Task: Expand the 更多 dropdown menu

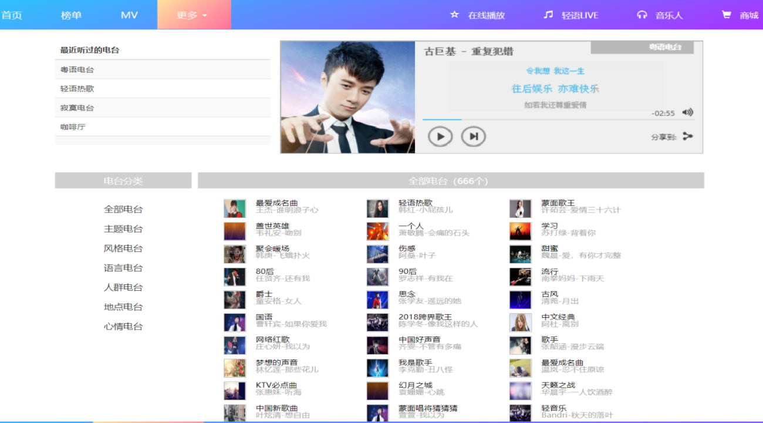Action: click(x=194, y=15)
